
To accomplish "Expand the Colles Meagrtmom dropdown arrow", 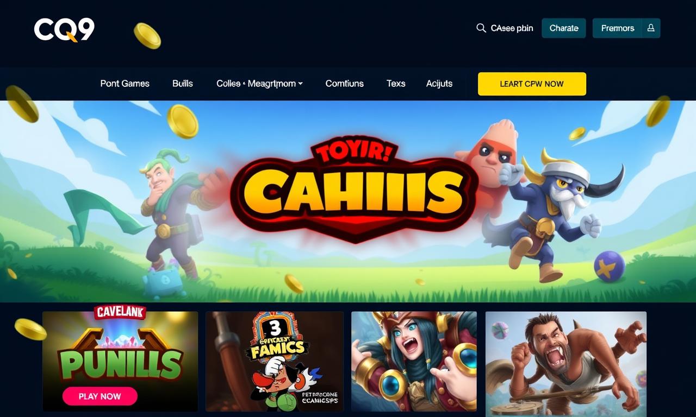I will pos(301,84).
